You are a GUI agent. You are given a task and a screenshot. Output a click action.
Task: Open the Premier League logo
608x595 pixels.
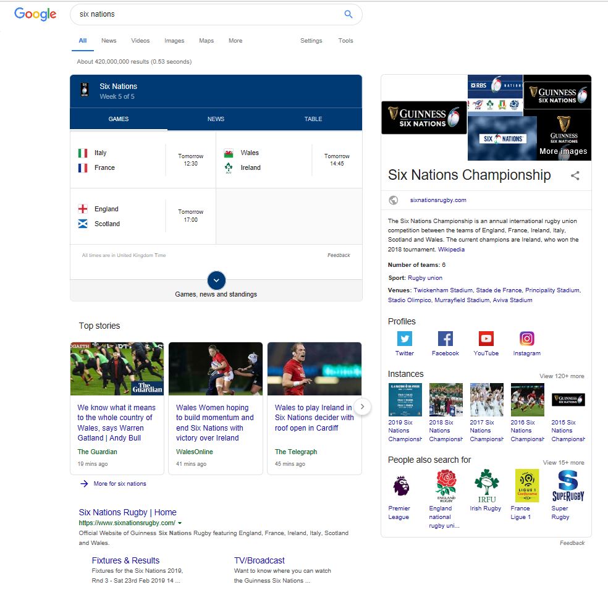click(x=401, y=486)
